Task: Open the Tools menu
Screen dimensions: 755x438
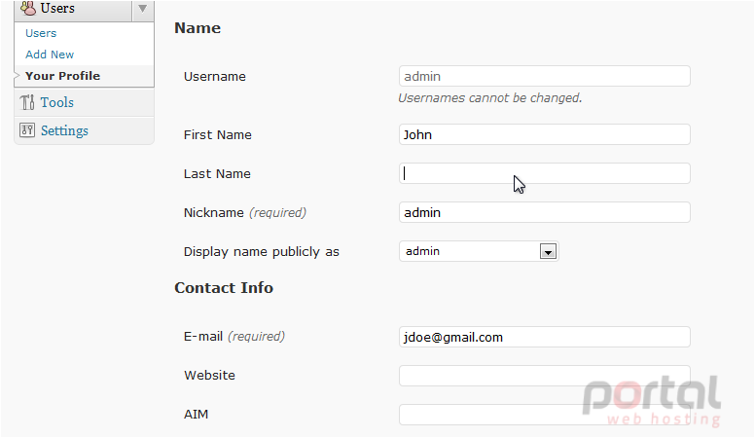Action: click(56, 102)
